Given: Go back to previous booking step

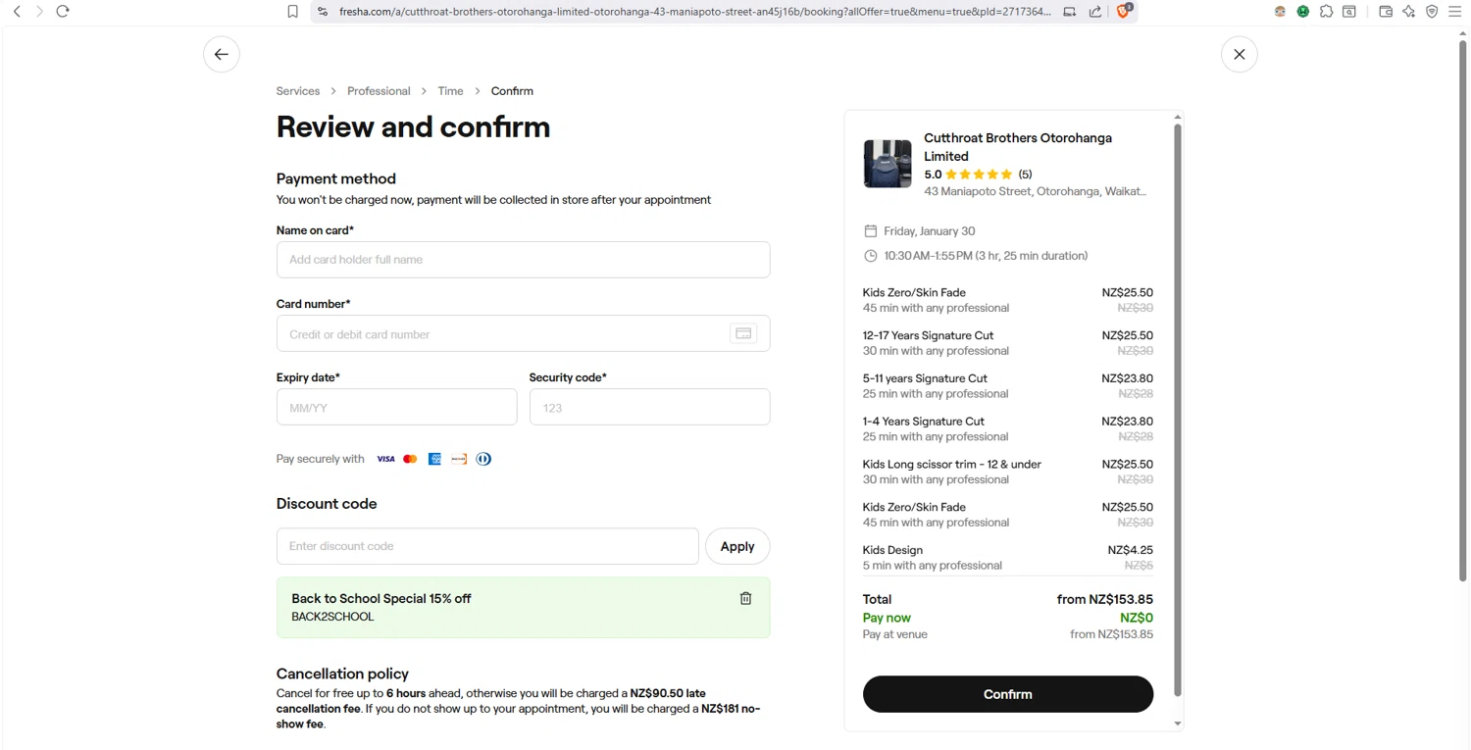Looking at the screenshot, I should (x=222, y=55).
